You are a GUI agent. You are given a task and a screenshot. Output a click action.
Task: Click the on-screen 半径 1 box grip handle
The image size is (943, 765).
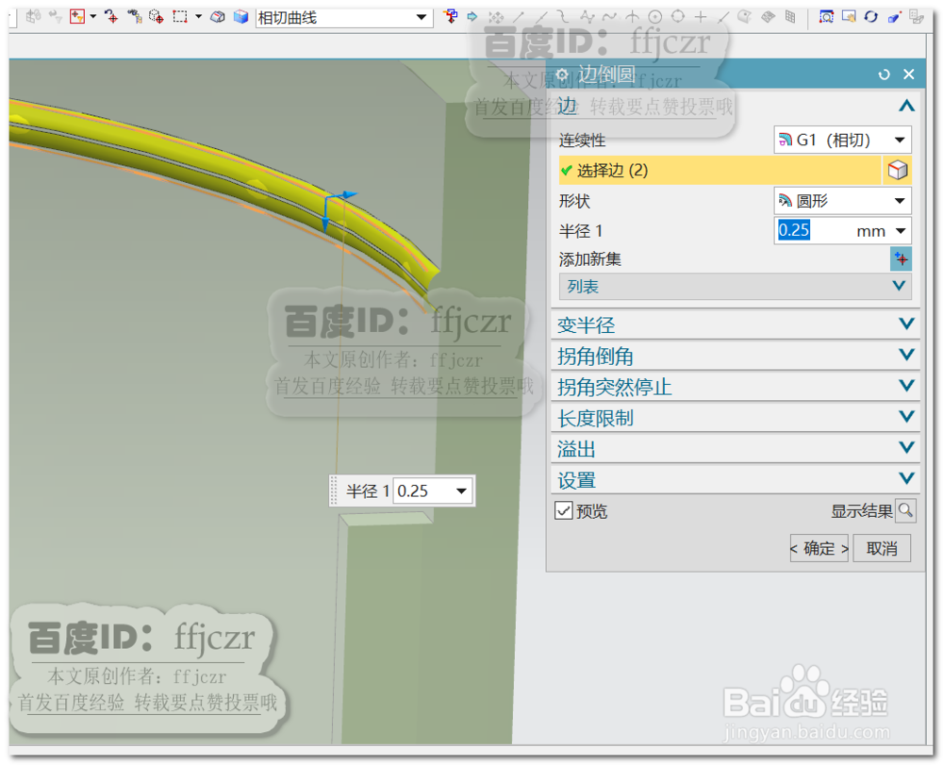(335, 491)
